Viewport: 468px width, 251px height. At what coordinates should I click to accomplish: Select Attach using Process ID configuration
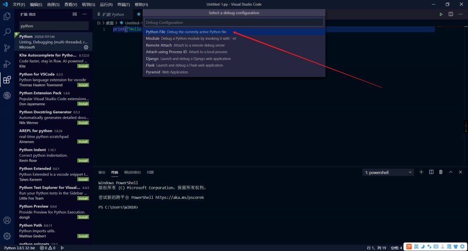pyautogui.click(x=234, y=52)
